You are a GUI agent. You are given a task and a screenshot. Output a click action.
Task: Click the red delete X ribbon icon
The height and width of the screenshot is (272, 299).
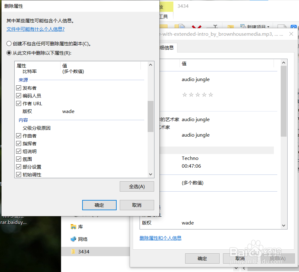197,27
